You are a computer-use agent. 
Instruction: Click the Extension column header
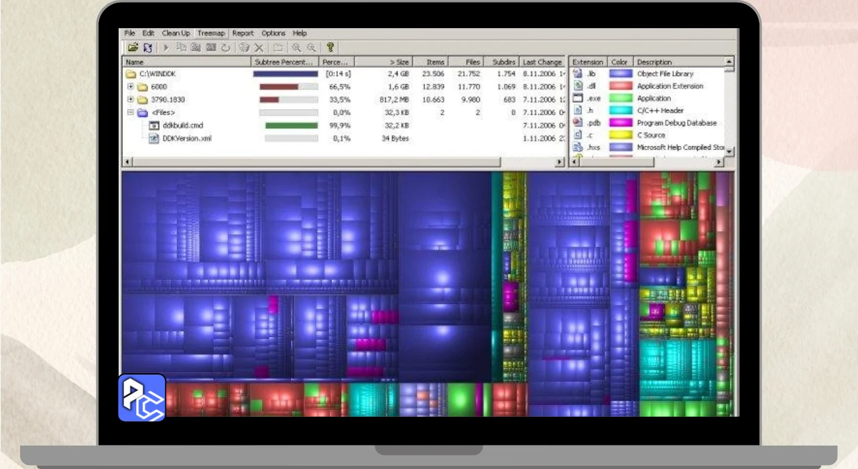pos(588,62)
